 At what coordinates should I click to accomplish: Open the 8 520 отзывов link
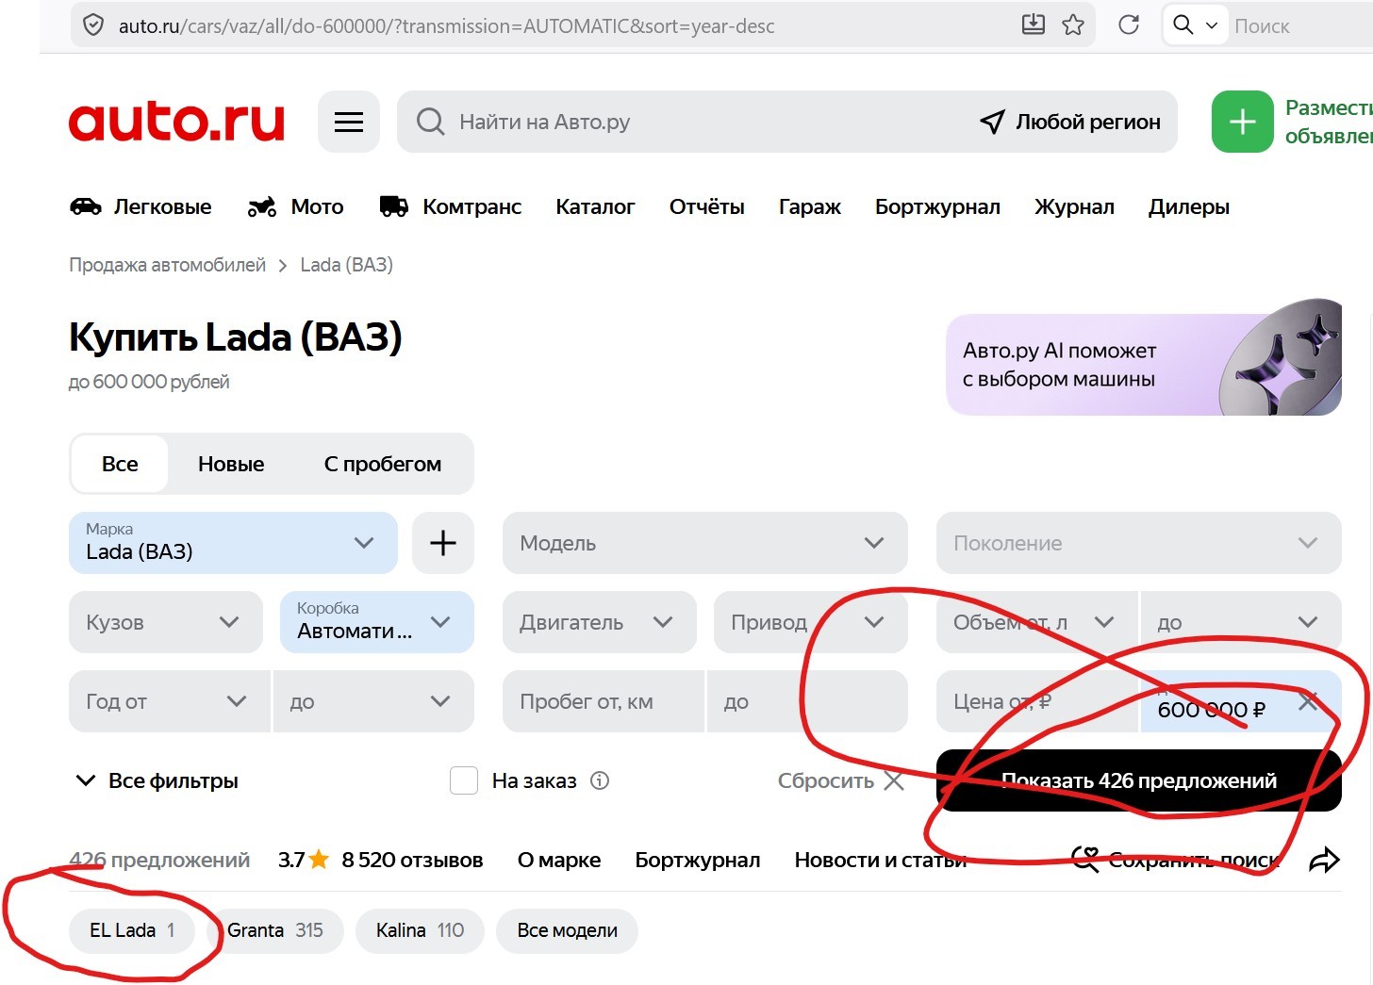[x=412, y=860]
